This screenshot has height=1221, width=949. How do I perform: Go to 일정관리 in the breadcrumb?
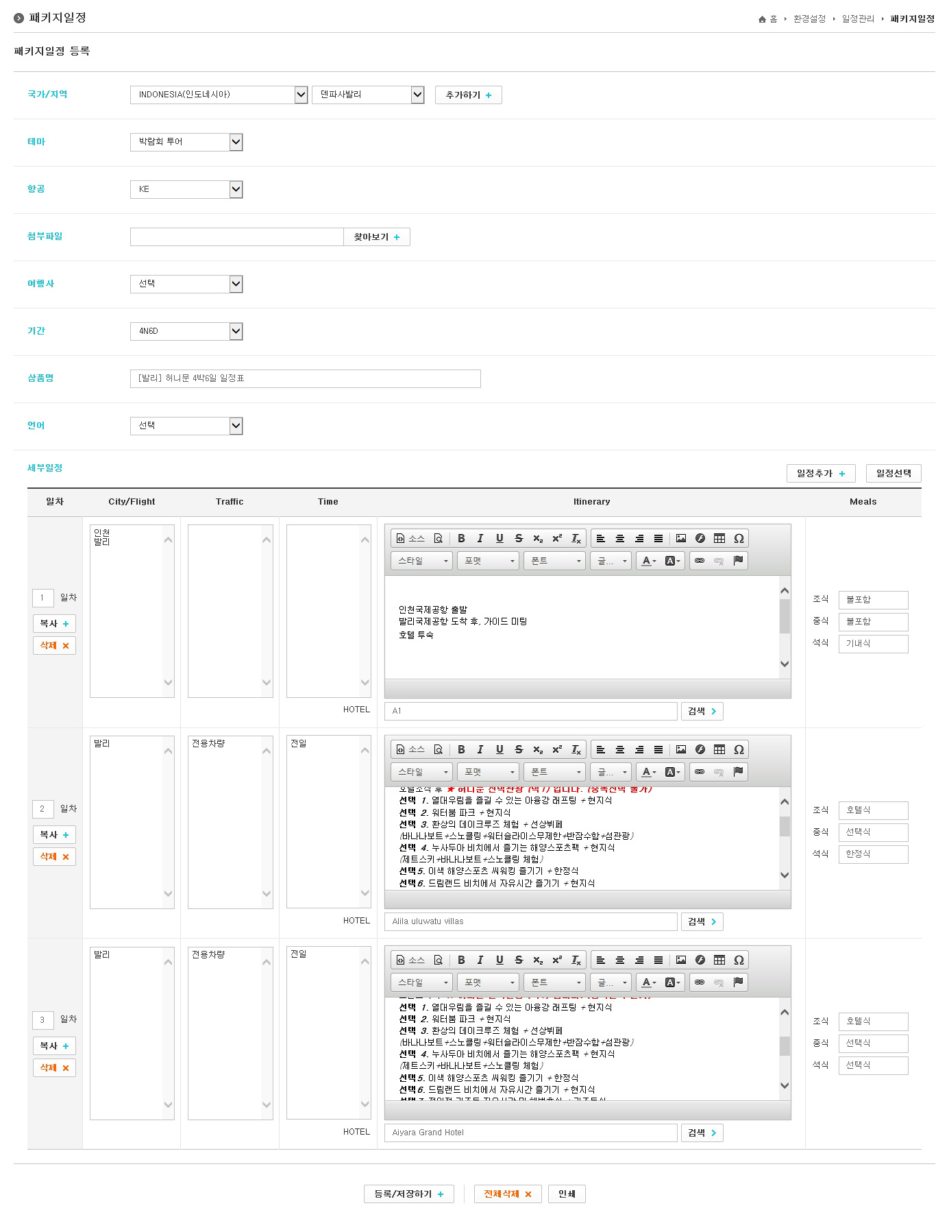[858, 19]
